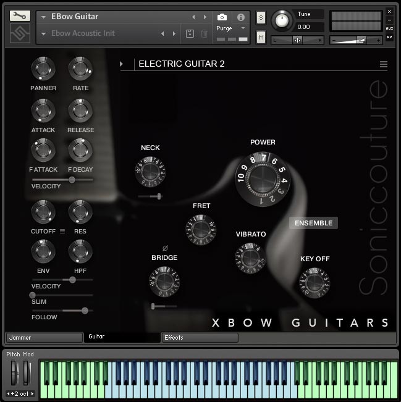401x402 pixels.
Task: Select the previous Ebow Acoustic Init preset
Action: 163,33
